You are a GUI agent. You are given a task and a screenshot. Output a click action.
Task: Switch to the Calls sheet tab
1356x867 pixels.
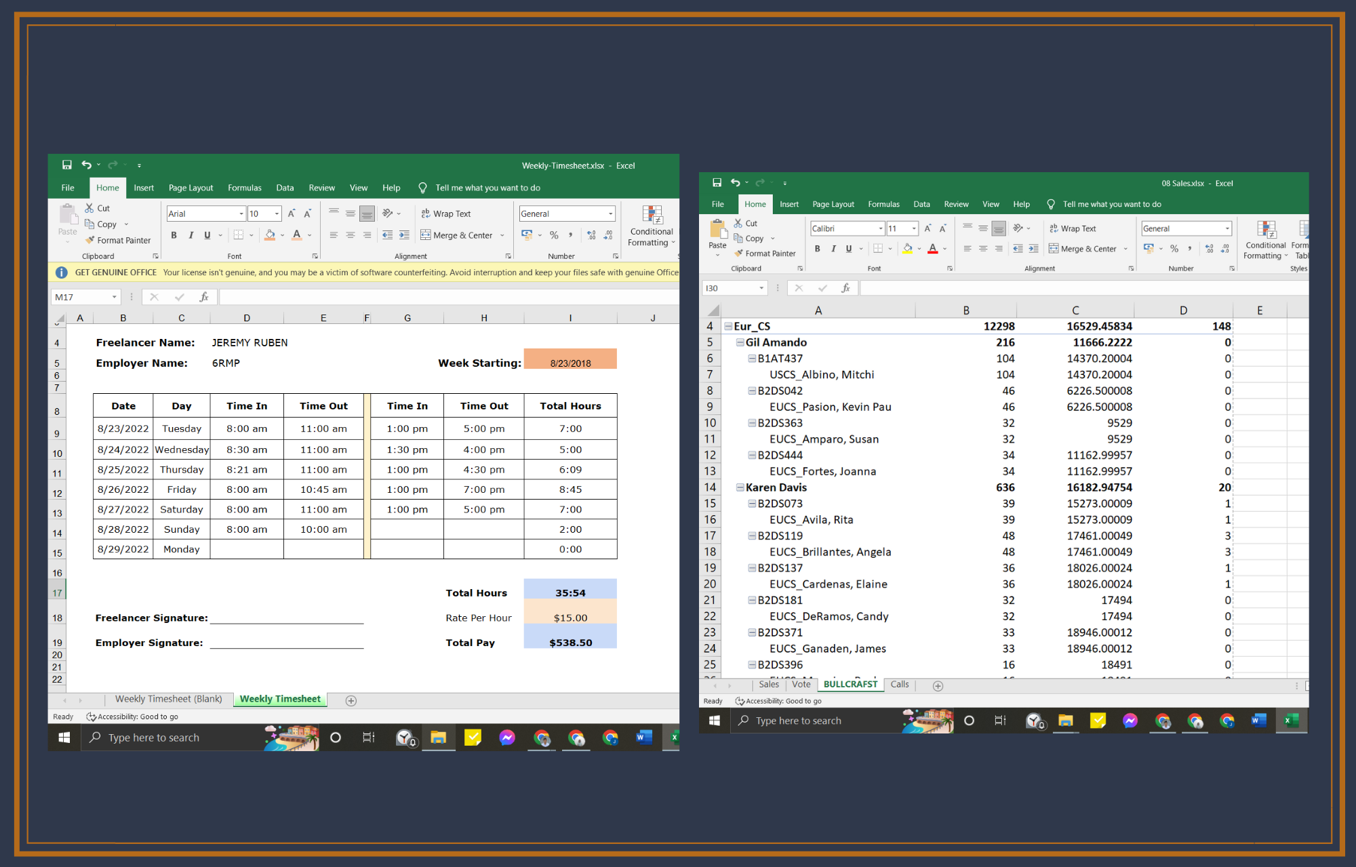[899, 685]
